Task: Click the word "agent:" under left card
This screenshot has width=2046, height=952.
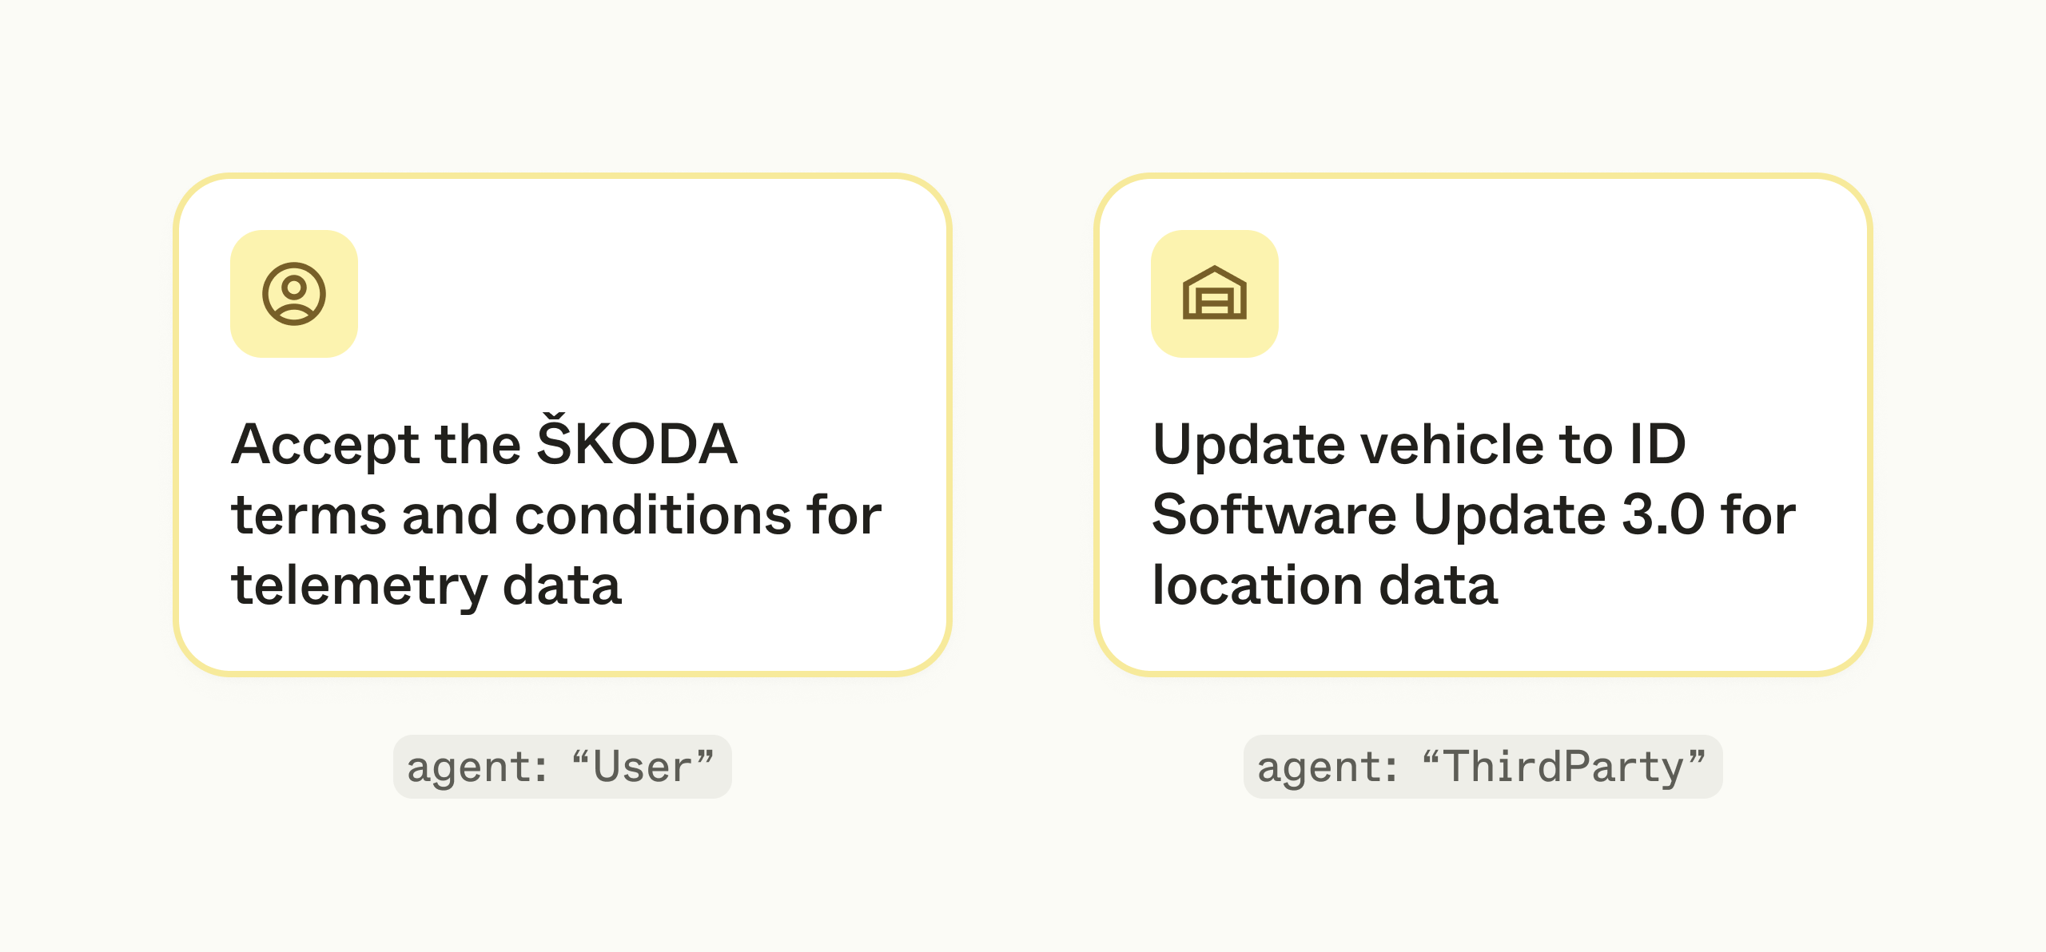Action: (477, 768)
